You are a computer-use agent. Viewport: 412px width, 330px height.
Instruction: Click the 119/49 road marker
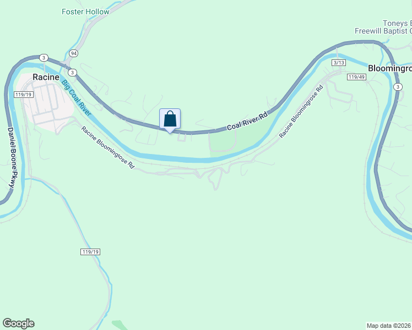356,77
